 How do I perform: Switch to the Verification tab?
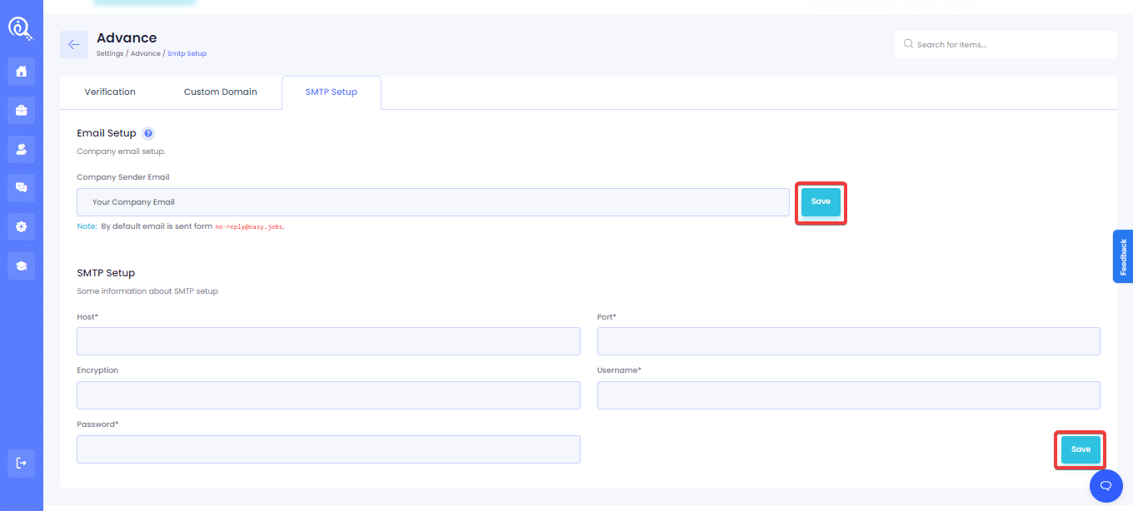pyautogui.click(x=110, y=92)
